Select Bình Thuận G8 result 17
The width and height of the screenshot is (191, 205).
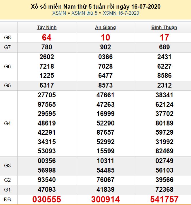164,38
